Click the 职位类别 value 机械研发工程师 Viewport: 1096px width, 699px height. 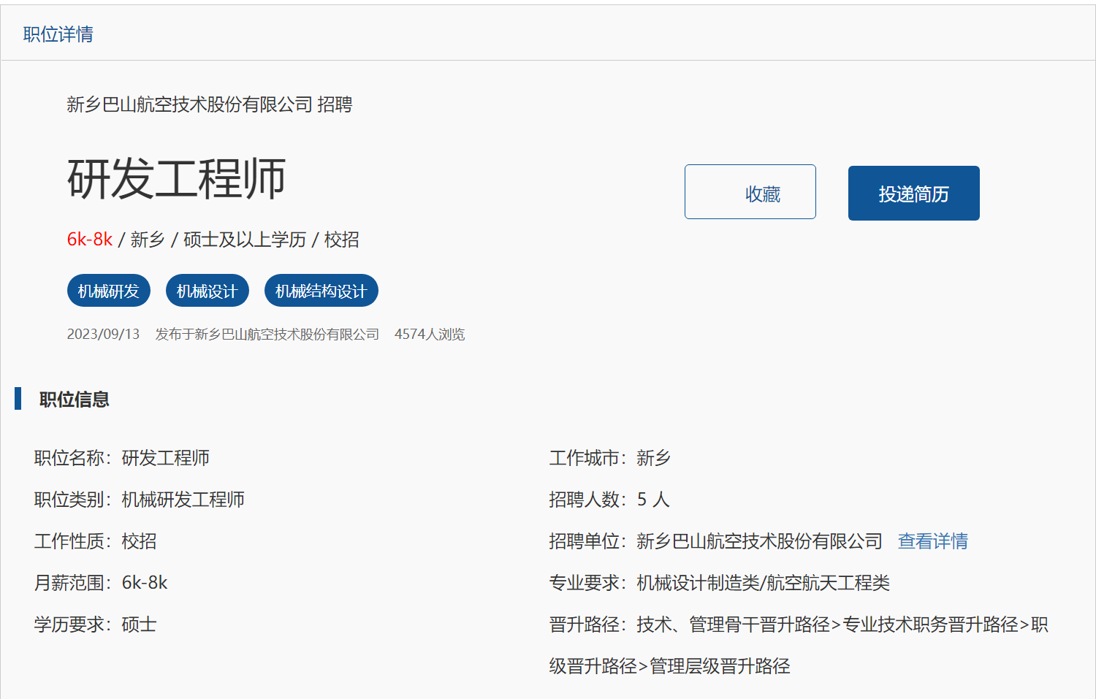point(183,500)
